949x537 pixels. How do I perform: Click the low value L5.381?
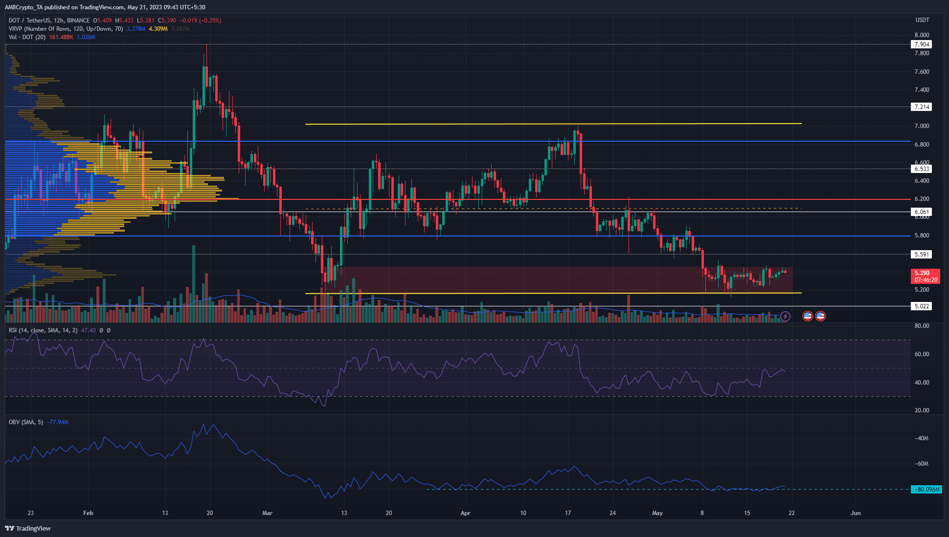click(x=146, y=21)
